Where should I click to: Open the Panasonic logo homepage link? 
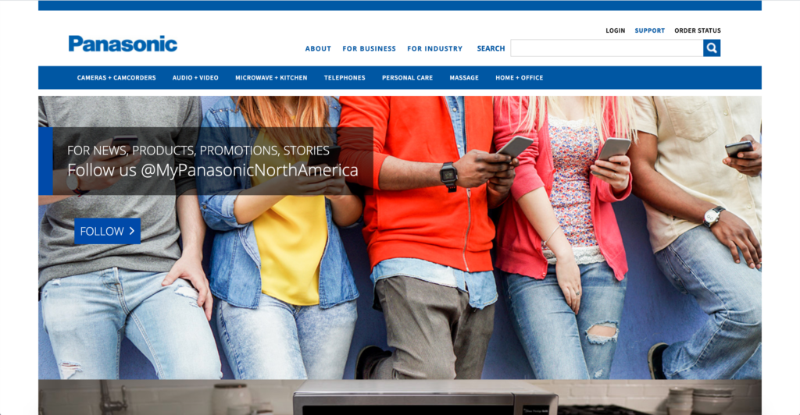[x=123, y=44]
